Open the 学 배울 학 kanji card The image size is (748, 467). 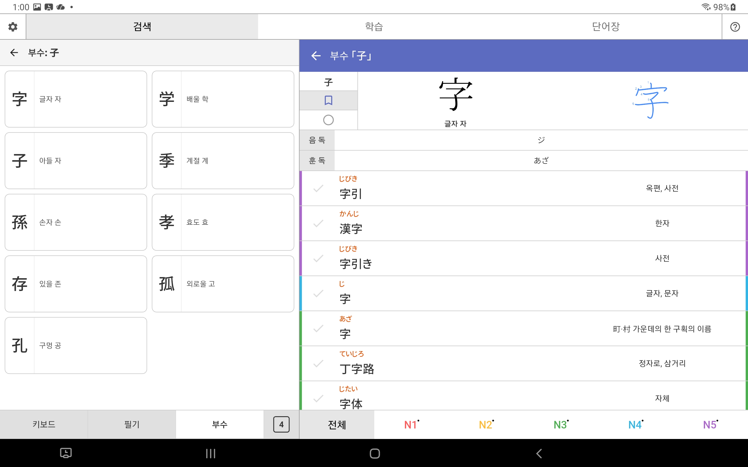pyautogui.click(x=223, y=99)
